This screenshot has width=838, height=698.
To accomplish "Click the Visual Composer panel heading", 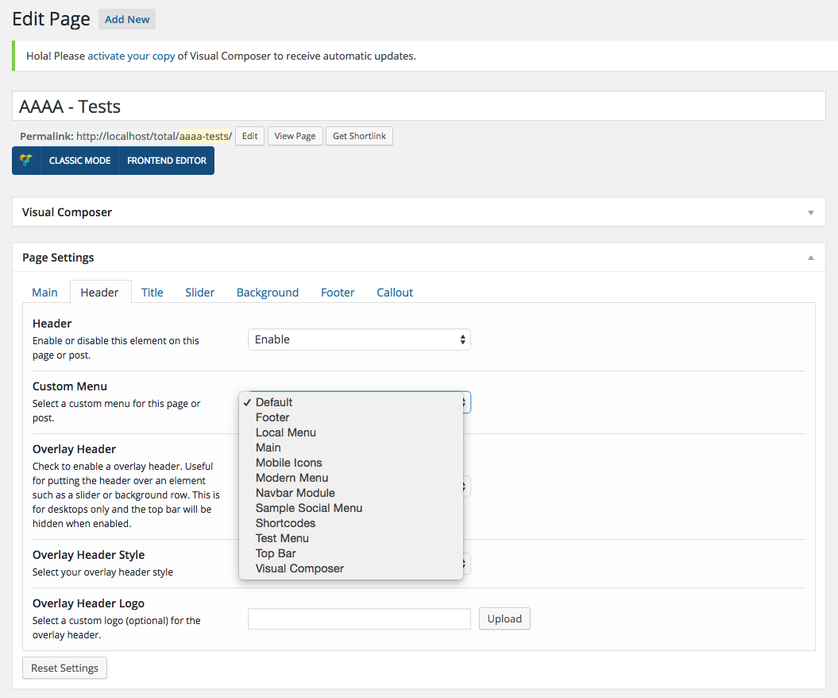I will click(68, 212).
